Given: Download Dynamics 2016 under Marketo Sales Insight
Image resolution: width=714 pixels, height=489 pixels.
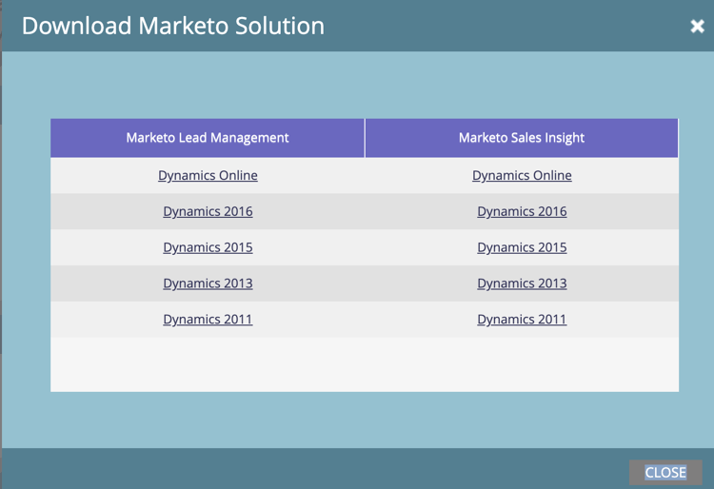Looking at the screenshot, I should [522, 211].
